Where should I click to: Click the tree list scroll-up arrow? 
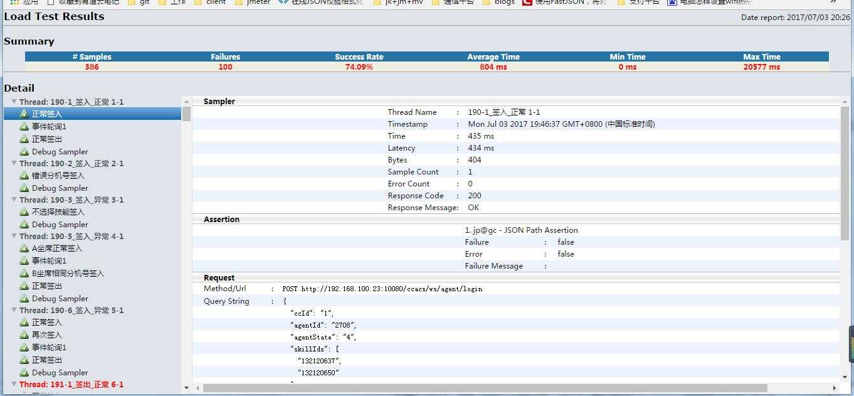pos(186,101)
